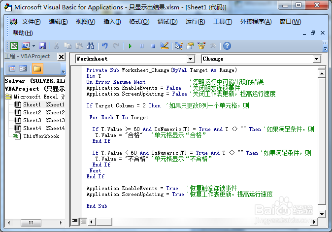Open the Worksheet object dropdown

point(191,59)
